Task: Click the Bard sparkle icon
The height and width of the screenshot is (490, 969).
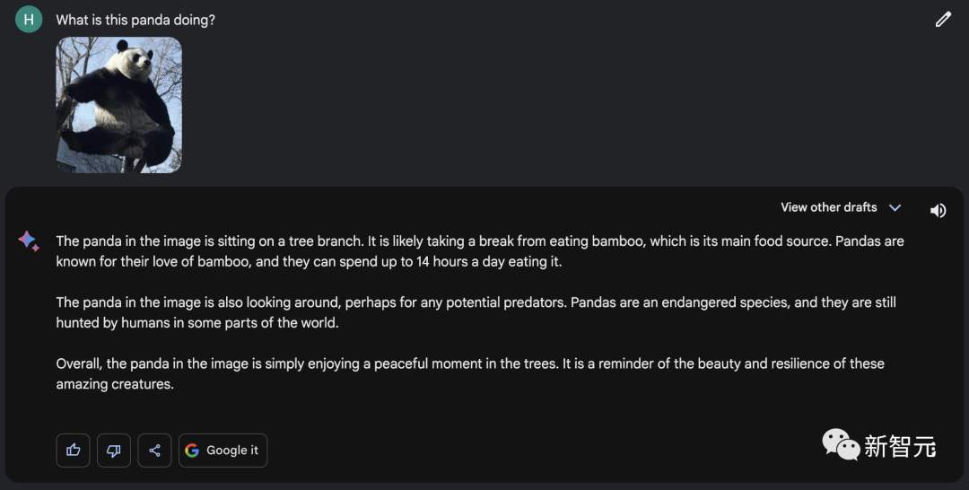Action: 28,241
